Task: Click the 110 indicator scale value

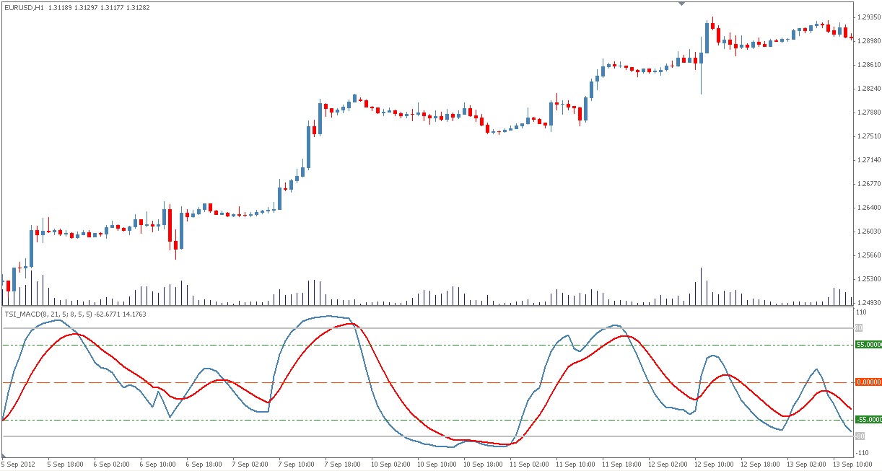Action: (x=862, y=312)
